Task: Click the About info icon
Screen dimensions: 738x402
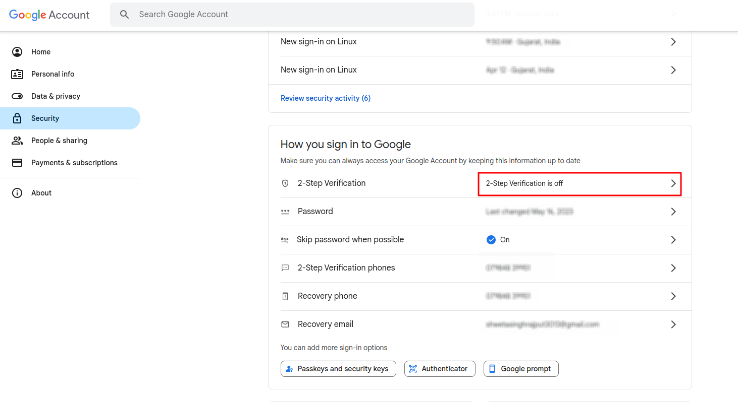Action: click(x=17, y=193)
